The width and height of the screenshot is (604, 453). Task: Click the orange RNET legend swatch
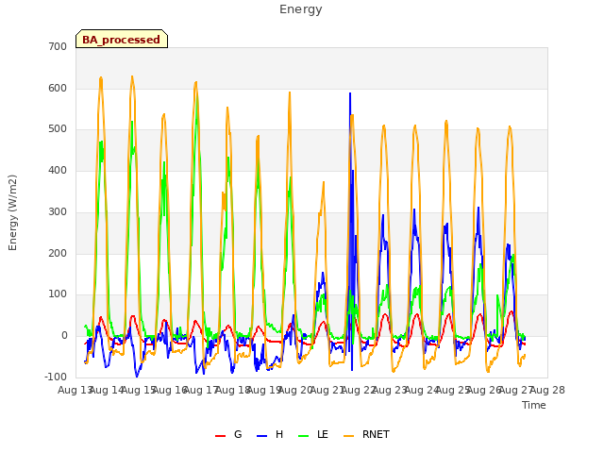pos(348,436)
